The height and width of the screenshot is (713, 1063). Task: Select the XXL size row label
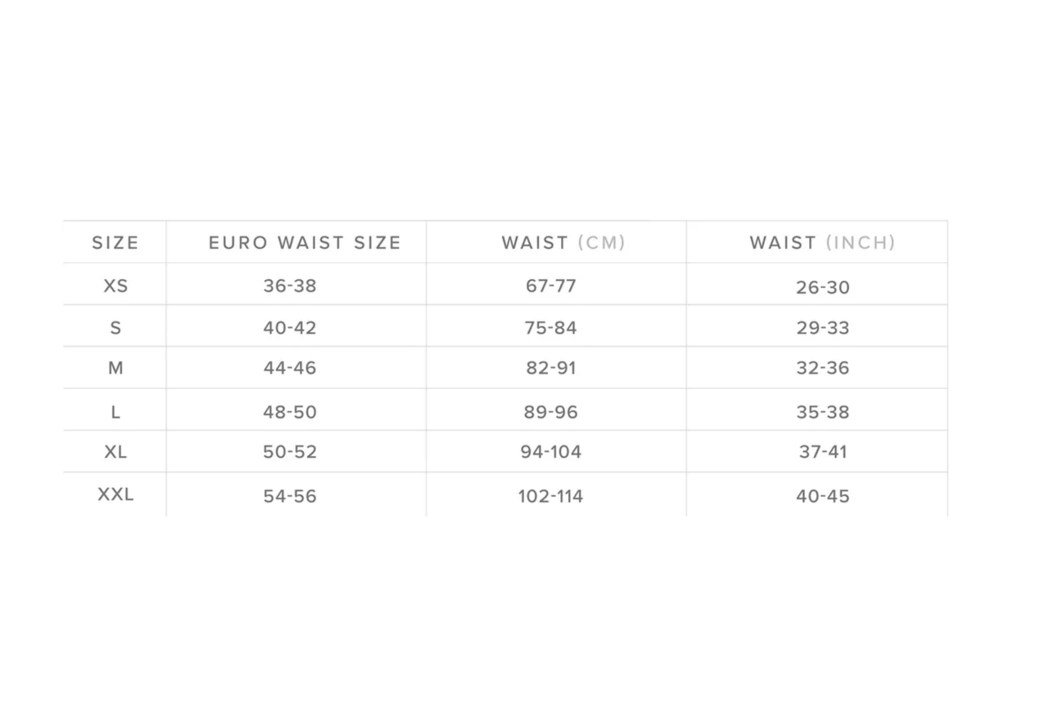[x=116, y=495]
